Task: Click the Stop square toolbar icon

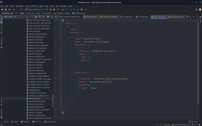Action: pos(58,9)
